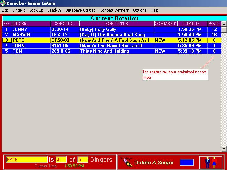The width and height of the screenshot is (227, 170).
Task: Click song title A Fool Such As I
Action: coord(114,40)
